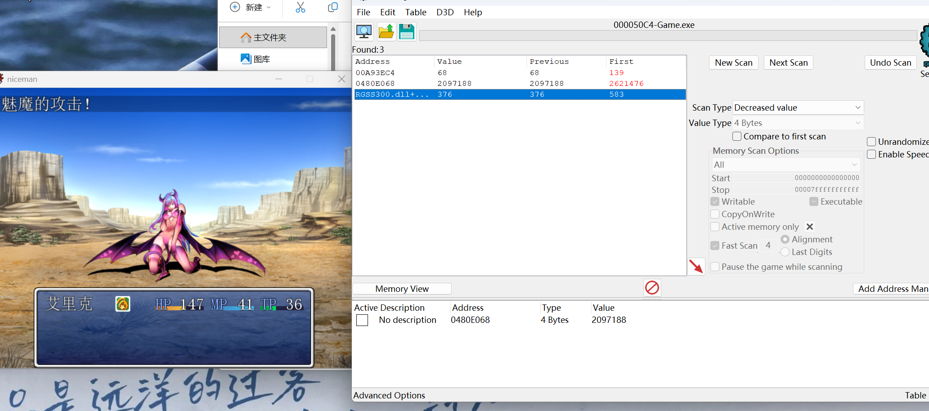Click 4 Bytes type in address list

pyautogui.click(x=555, y=320)
